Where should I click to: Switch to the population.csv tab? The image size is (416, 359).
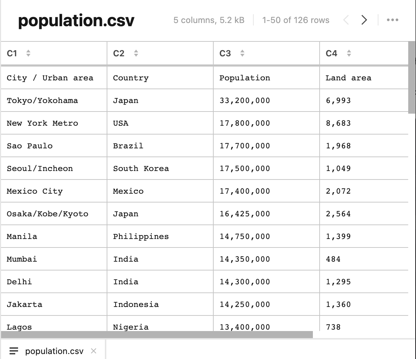click(54, 351)
